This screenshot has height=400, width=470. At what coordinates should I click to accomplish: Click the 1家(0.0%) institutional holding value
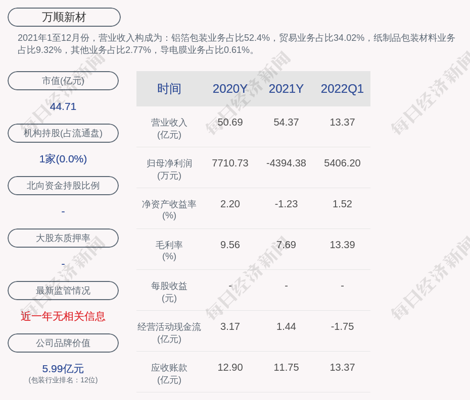[x=63, y=159]
